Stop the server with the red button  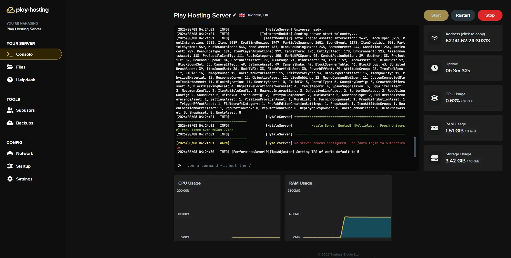point(490,15)
